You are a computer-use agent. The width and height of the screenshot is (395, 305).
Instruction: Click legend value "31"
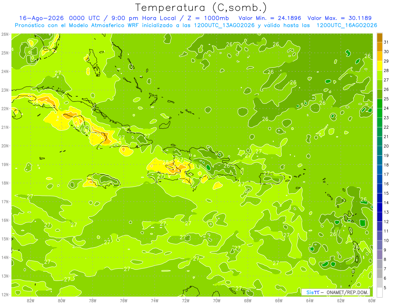386,42
